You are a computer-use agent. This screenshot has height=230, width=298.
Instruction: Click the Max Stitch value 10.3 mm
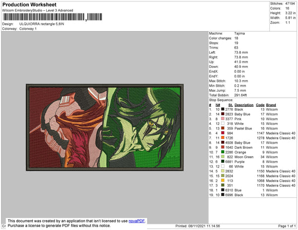(x=241, y=81)
